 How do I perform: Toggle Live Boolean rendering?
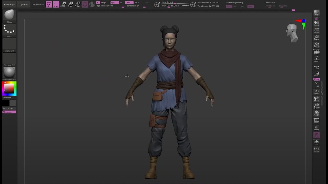pyautogui.click(x=38, y=4)
